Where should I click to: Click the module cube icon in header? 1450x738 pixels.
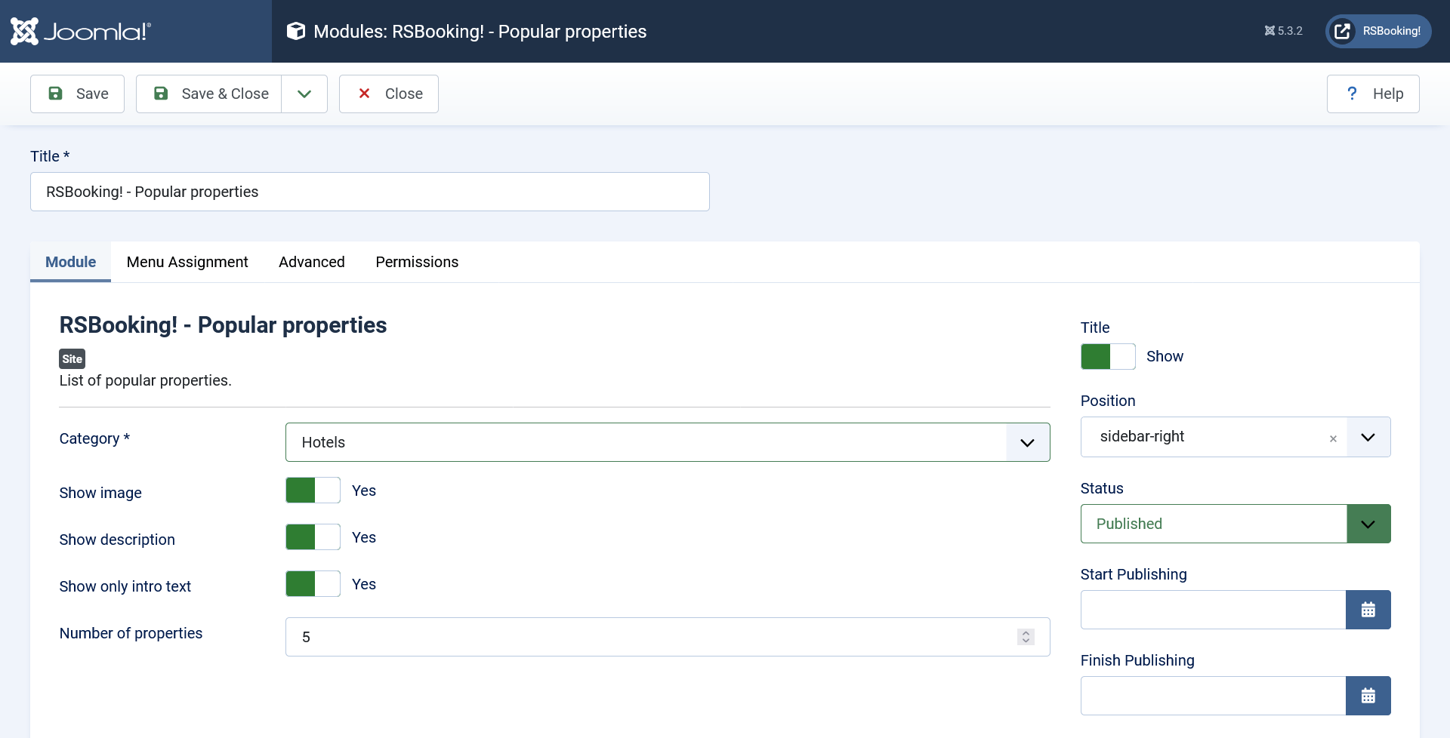296,31
